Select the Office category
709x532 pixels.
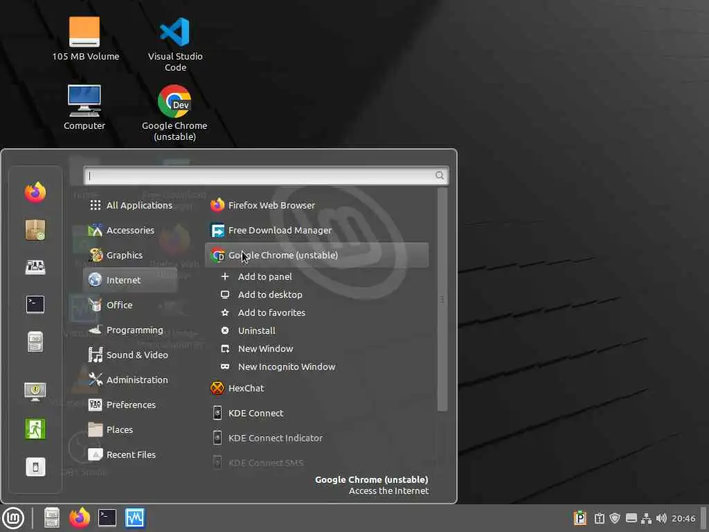pyautogui.click(x=130, y=305)
